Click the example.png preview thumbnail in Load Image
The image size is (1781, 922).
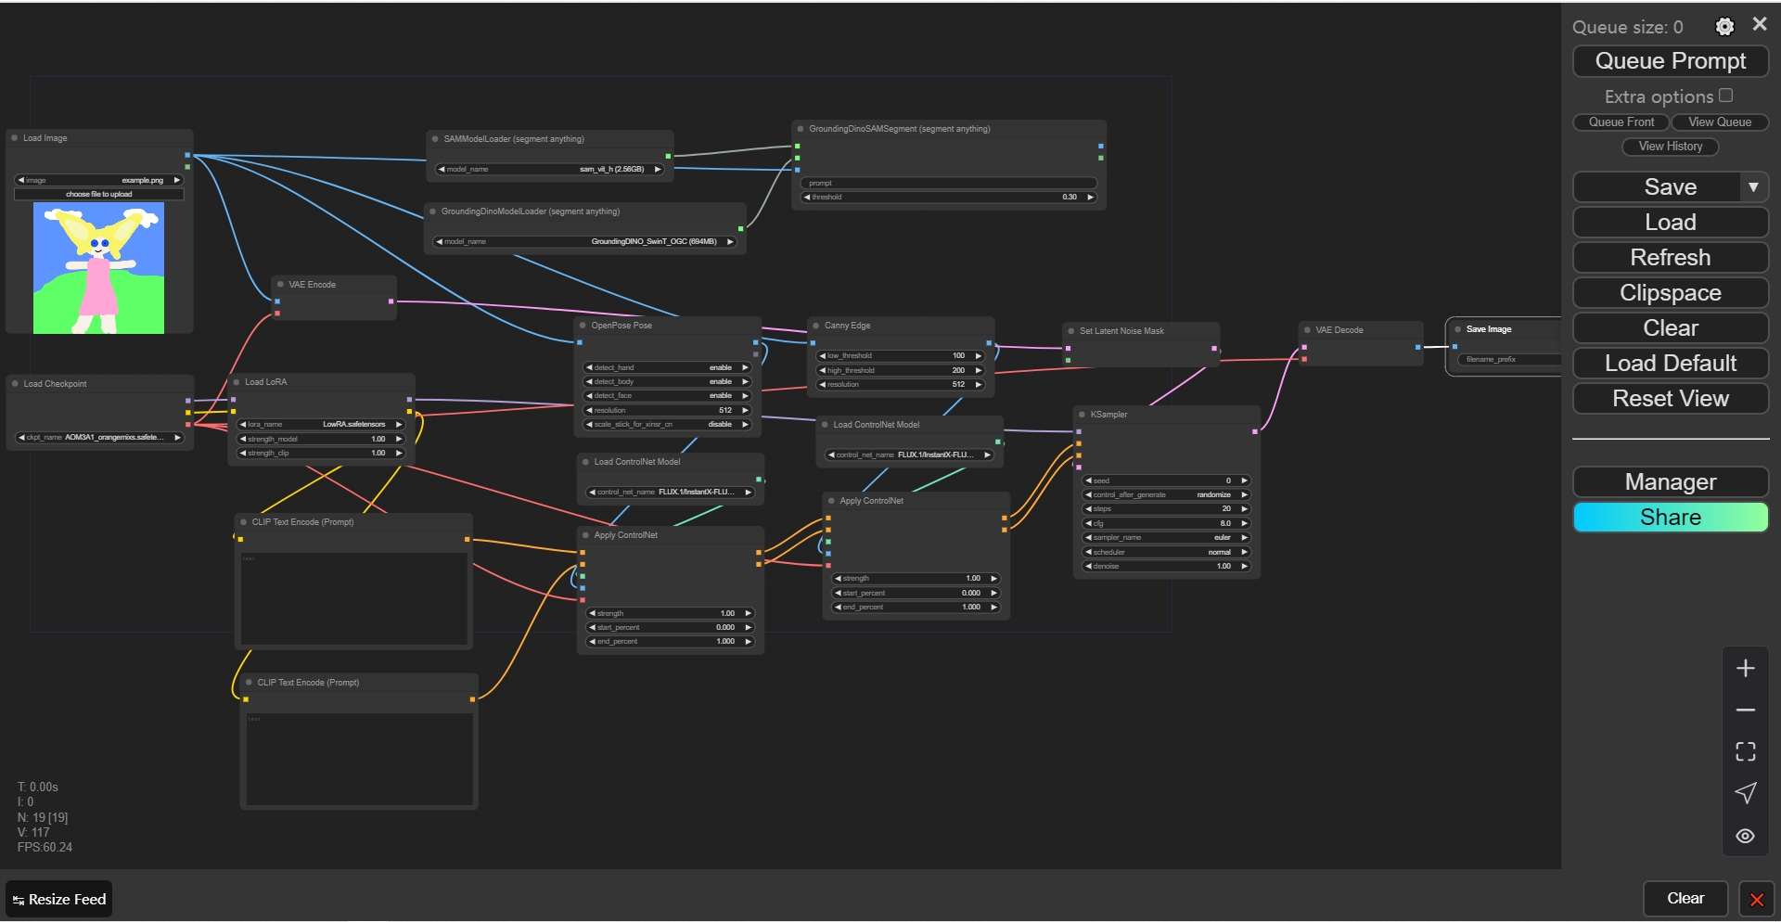tap(99, 268)
